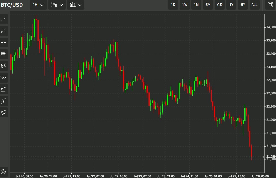Click the 22,500 price axis label
This screenshot has width=276, height=178.
point(271,93)
